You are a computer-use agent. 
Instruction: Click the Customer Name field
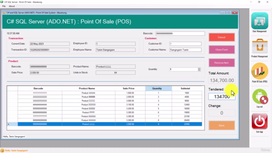(185, 50)
